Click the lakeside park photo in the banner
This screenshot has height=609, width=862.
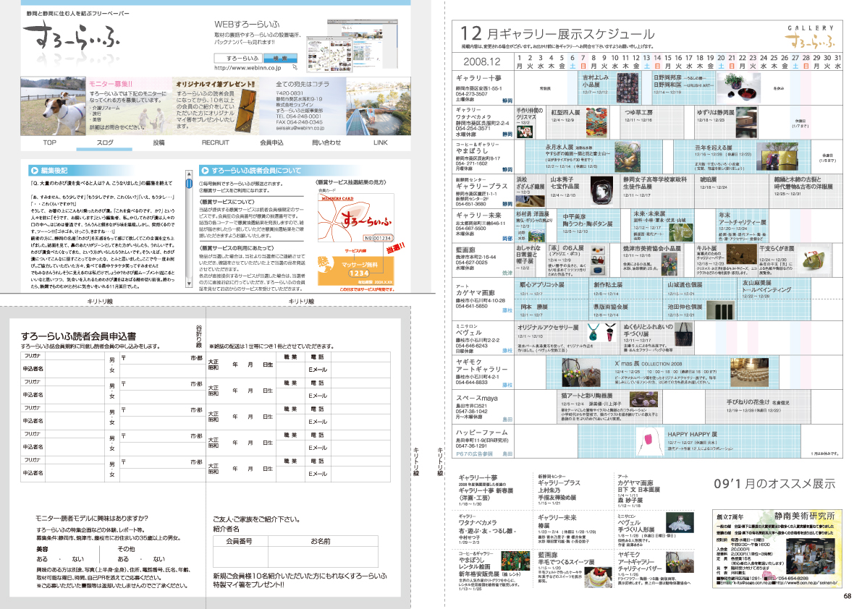point(379,106)
